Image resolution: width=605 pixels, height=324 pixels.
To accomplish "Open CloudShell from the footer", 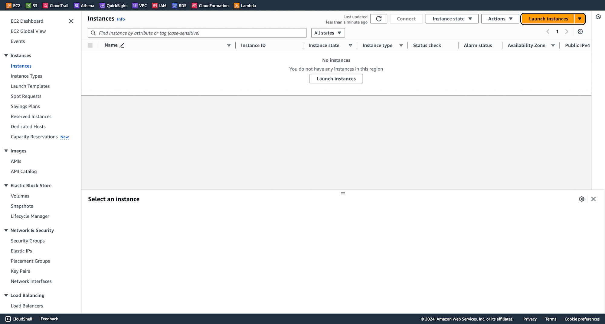I will [x=19, y=319].
